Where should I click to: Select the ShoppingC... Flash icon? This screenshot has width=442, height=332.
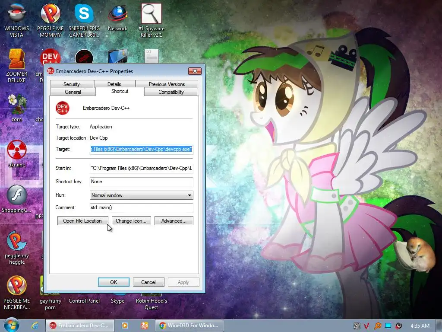(x=17, y=199)
